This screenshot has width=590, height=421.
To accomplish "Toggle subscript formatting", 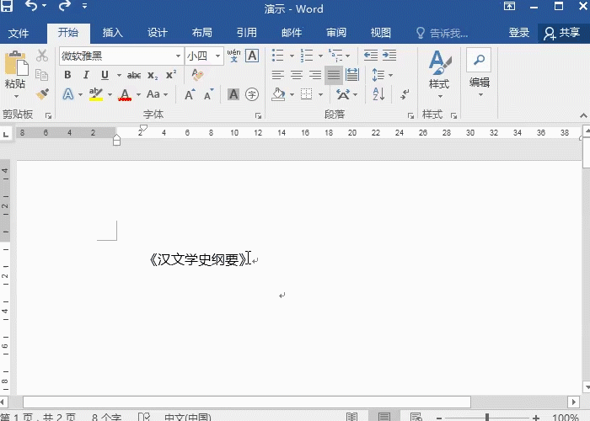I will [153, 75].
